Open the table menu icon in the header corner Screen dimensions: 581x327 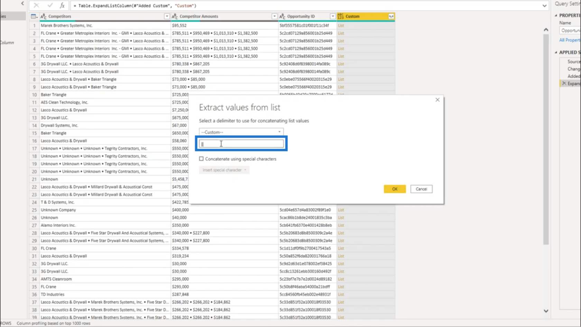tap(34, 16)
